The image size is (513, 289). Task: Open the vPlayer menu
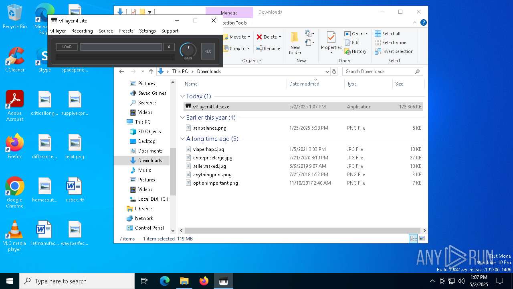coord(58,31)
